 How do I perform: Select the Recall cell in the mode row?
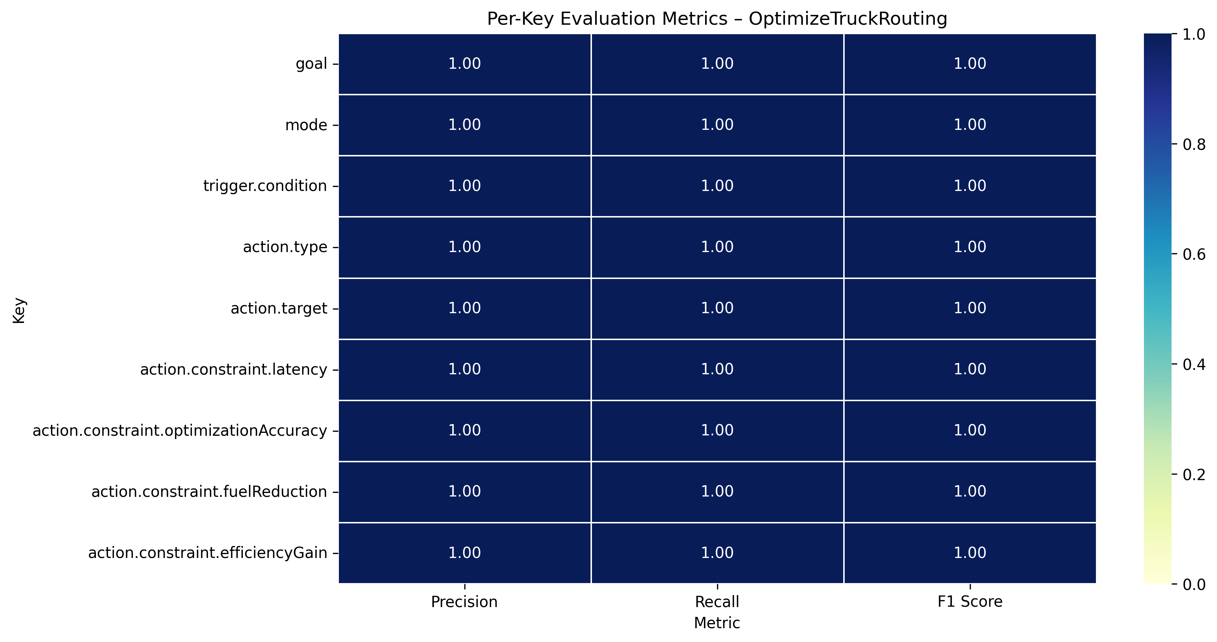(717, 125)
